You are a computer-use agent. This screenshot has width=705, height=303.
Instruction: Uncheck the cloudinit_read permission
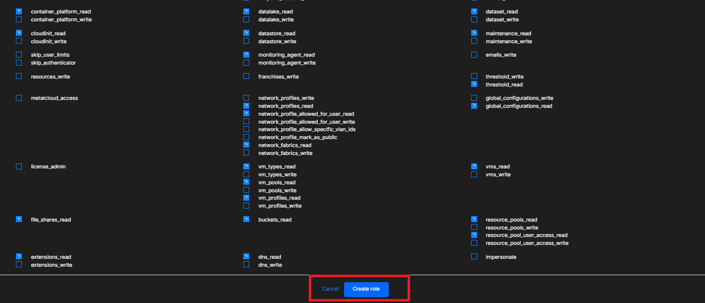click(19, 33)
